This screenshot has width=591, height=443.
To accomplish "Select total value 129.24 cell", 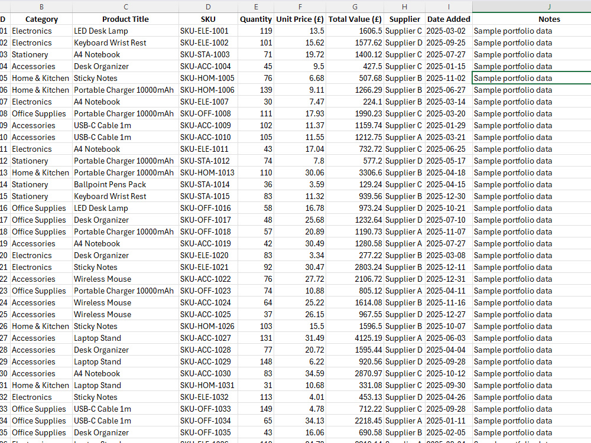I will coord(355,184).
